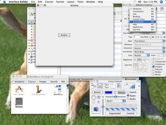Toggle the Enabled checkbox
The image size is (166, 125).
(x=153, y=67)
